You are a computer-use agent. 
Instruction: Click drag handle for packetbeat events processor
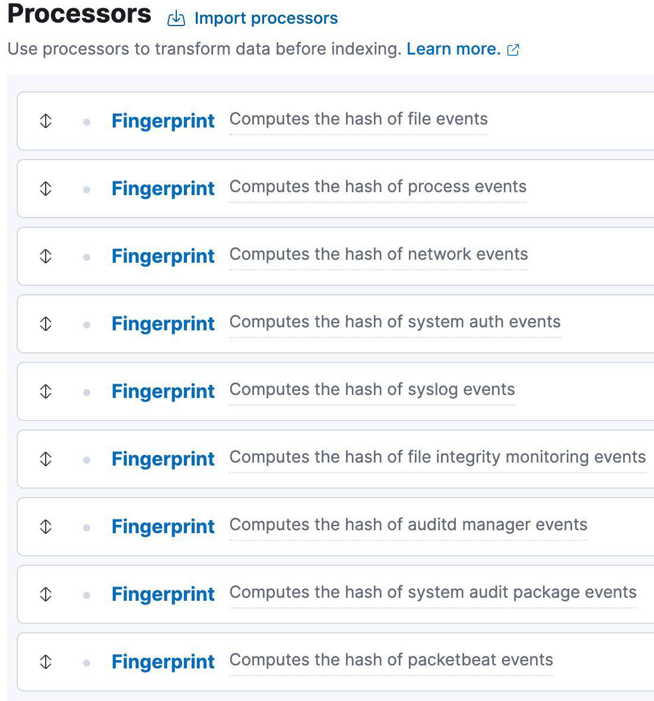pos(46,662)
